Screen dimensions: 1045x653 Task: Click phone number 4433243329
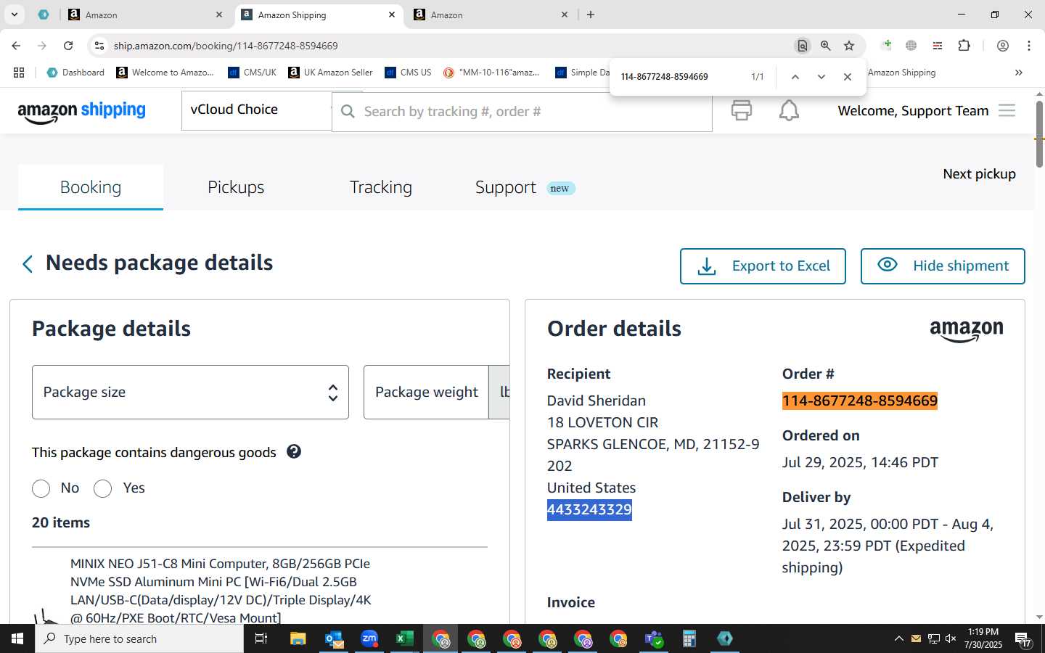pos(589,509)
